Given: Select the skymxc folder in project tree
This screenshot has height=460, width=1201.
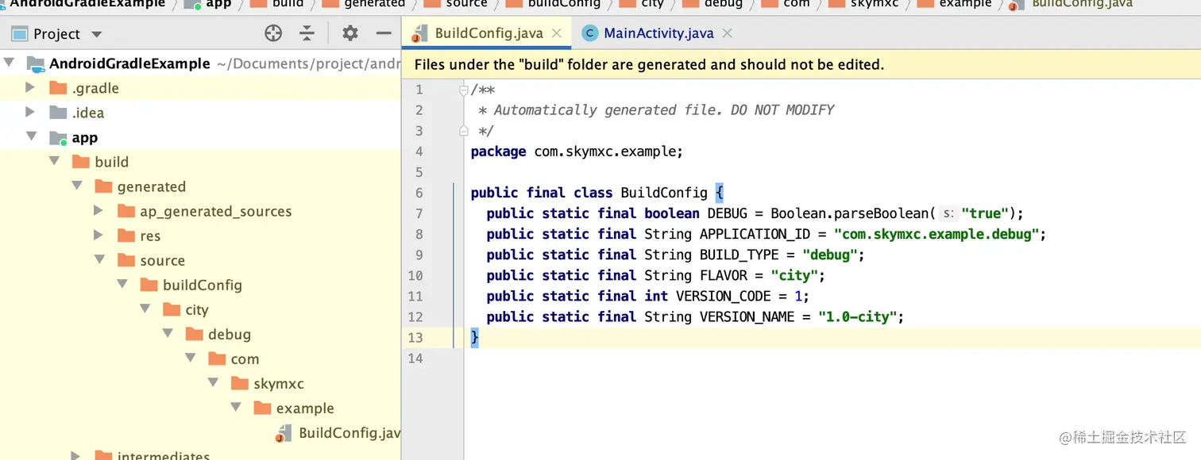Looking at the screenshot, I should (x=279, y=383).
